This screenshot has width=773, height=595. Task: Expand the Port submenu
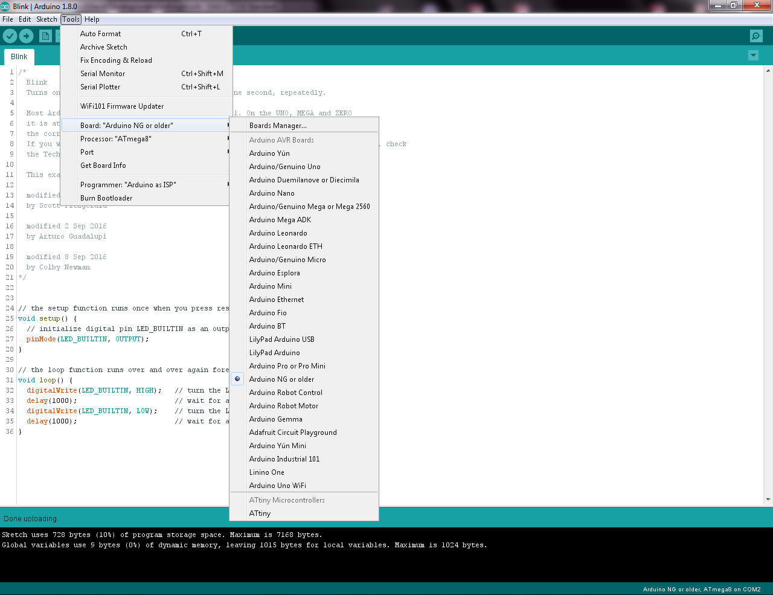(x=146, y=152)
